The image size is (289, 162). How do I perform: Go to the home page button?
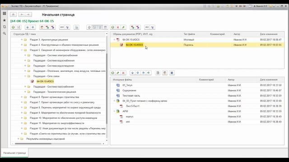tap(13, 14)
